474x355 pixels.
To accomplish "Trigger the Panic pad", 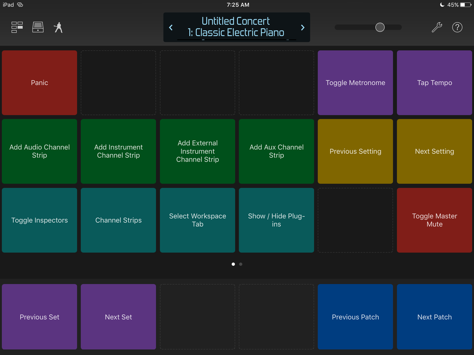I will pyautogui.click(x=39, y=83).
